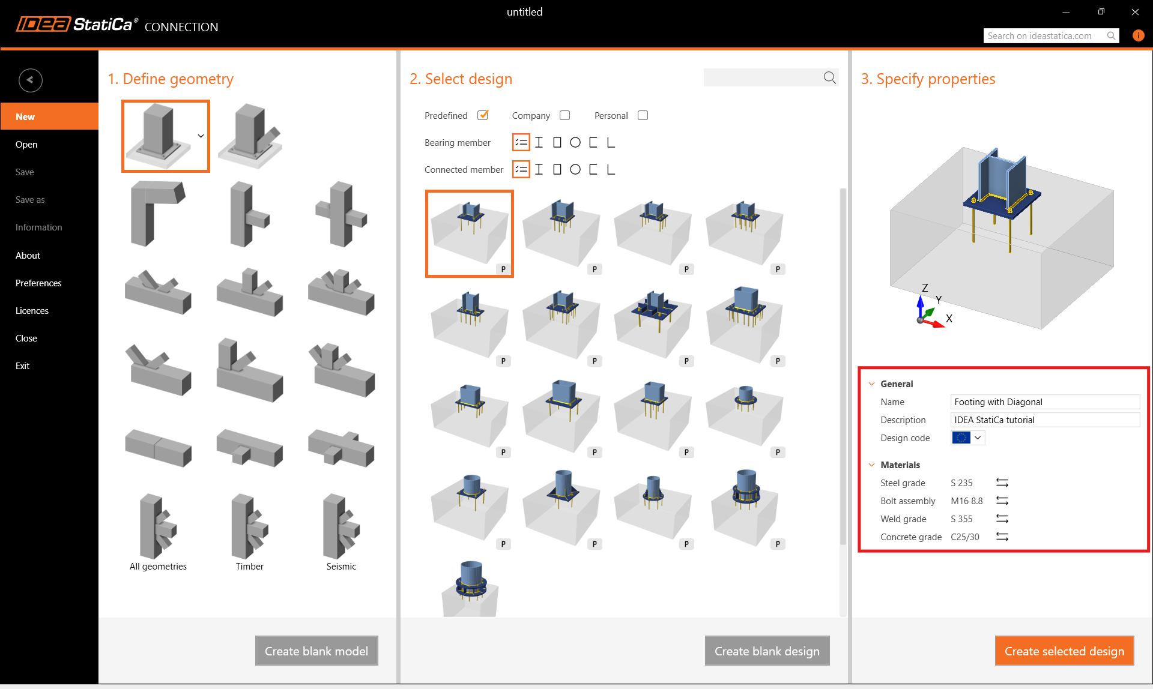
Task: Go to the Licences section
Action: coord(32,310)
